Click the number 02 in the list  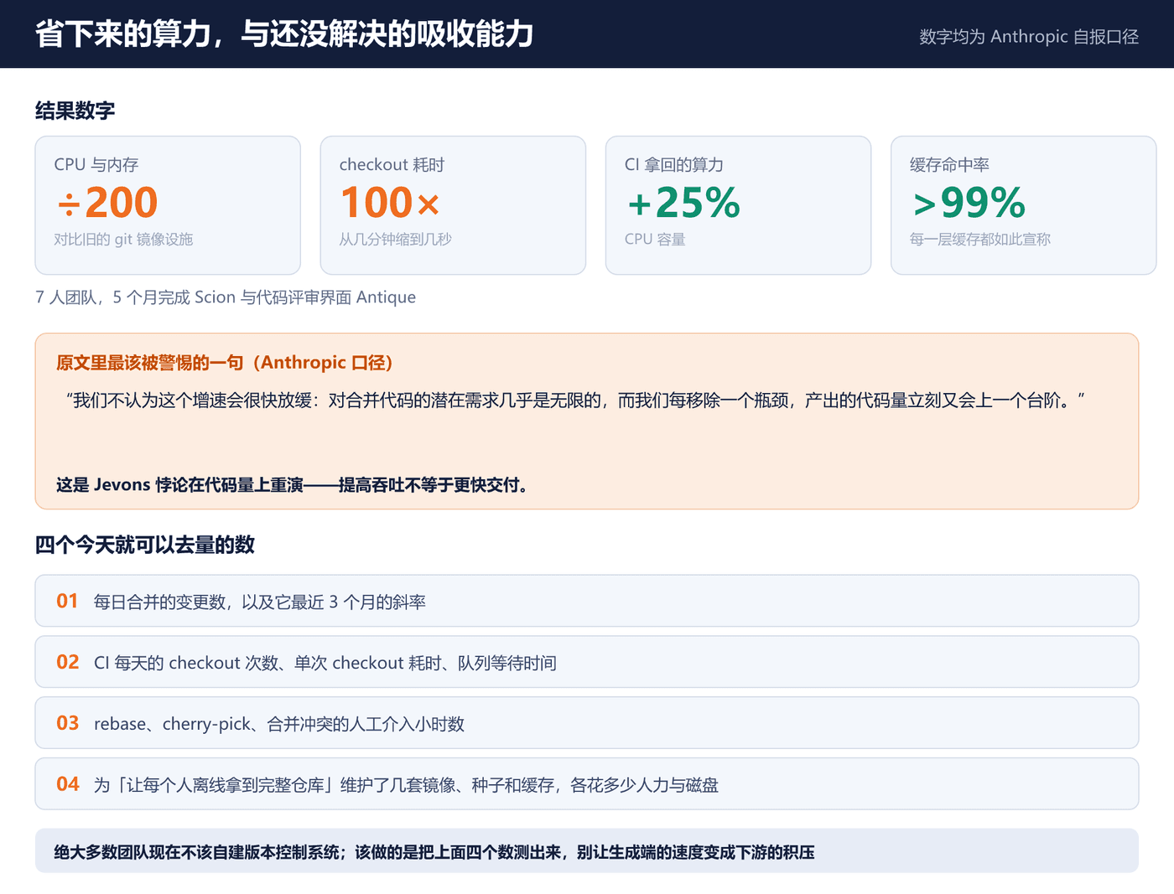67,663
